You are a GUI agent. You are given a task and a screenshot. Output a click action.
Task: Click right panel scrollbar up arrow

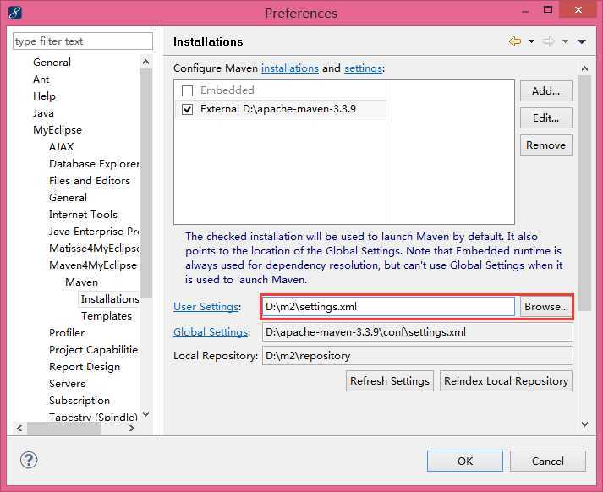tap(584, 68)
